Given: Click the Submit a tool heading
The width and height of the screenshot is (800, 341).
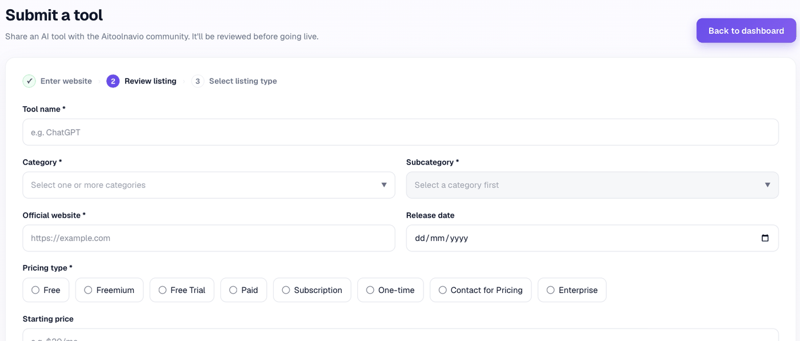Looking at the screenshot, I should pos(54,15).
